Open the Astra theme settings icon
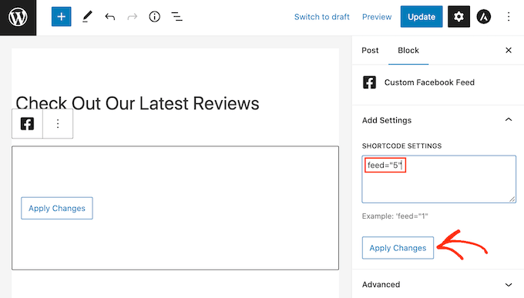 484,16
